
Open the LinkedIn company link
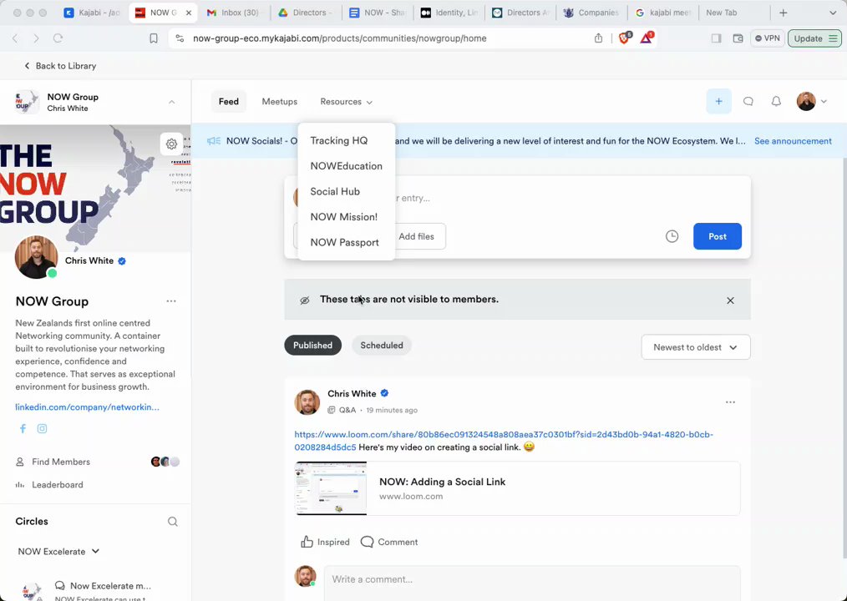coord(87,407)
